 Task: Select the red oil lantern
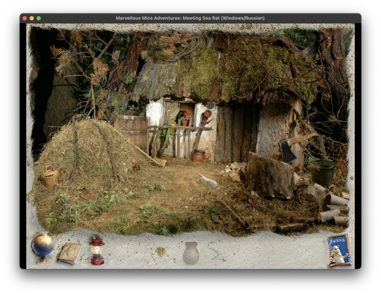coord(97,250)
